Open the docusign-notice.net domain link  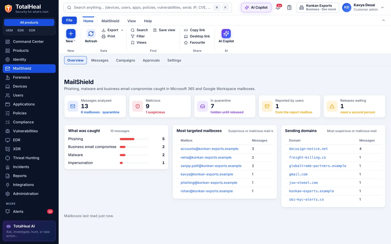(308, 149)
